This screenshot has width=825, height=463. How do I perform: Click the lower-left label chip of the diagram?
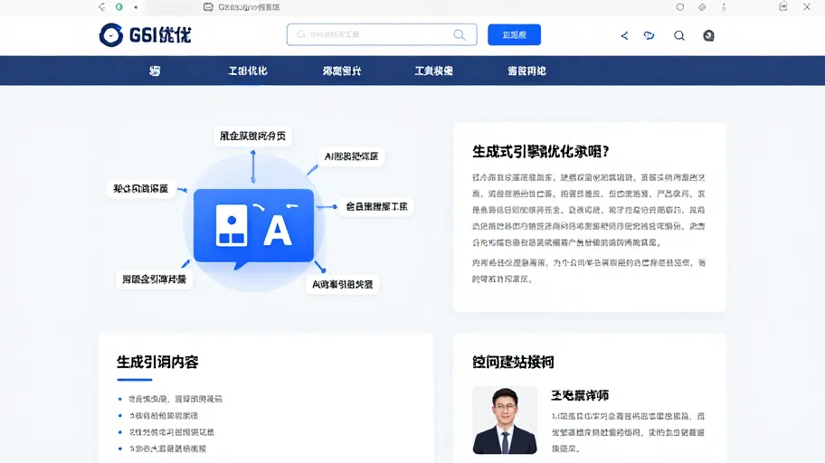coord(154,279)
